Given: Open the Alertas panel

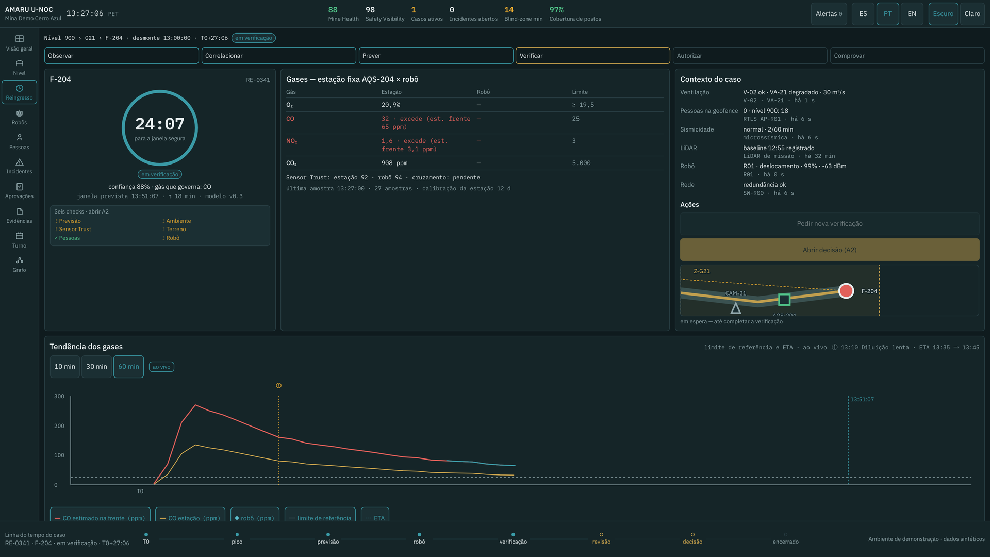Looking at the screenshot, I should tap(829, 14).
